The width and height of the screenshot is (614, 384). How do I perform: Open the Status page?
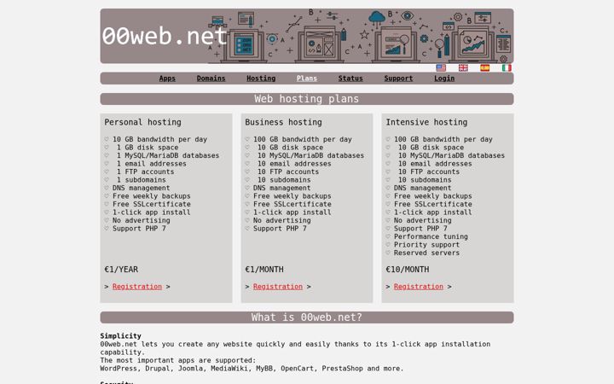click(x=350, y=79)
